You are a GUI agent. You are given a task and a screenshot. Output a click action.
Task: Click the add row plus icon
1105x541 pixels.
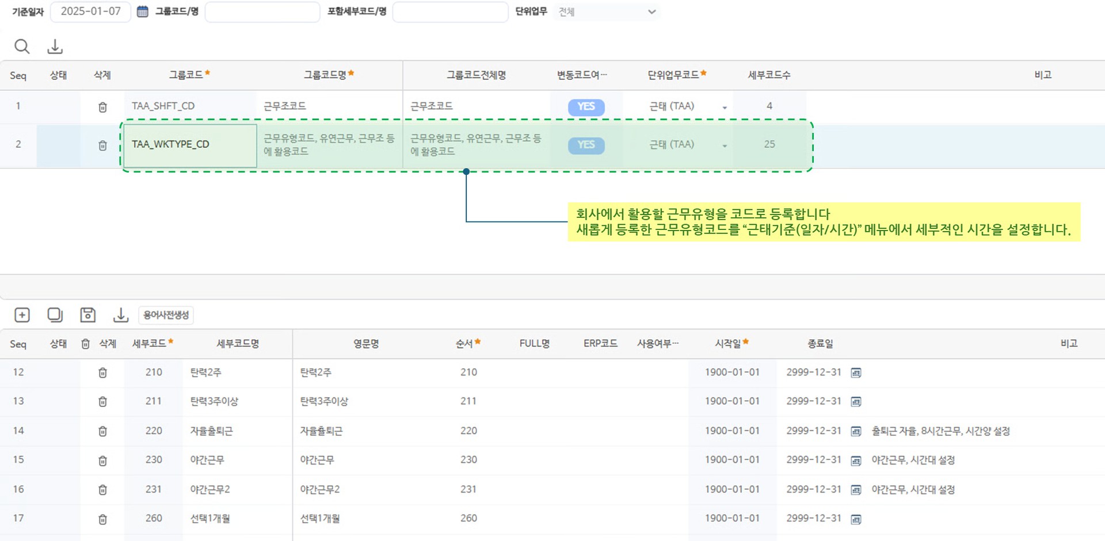coord(22,315)
